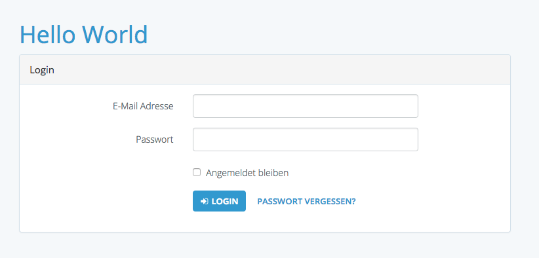Select the word 'World' in the heading
The width and height of the screenshot is (539, 258).
115,35
